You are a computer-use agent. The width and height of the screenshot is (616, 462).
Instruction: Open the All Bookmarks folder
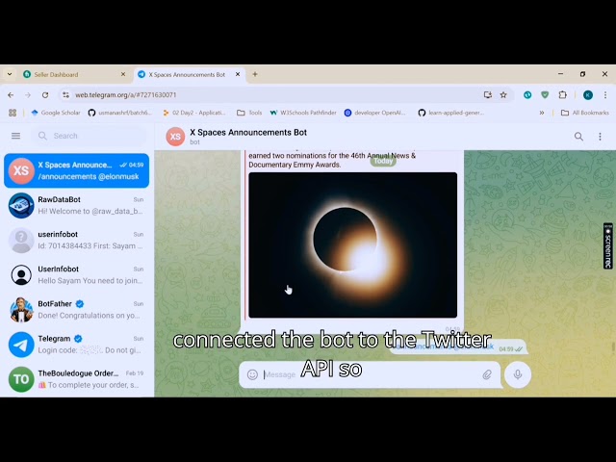585,113
